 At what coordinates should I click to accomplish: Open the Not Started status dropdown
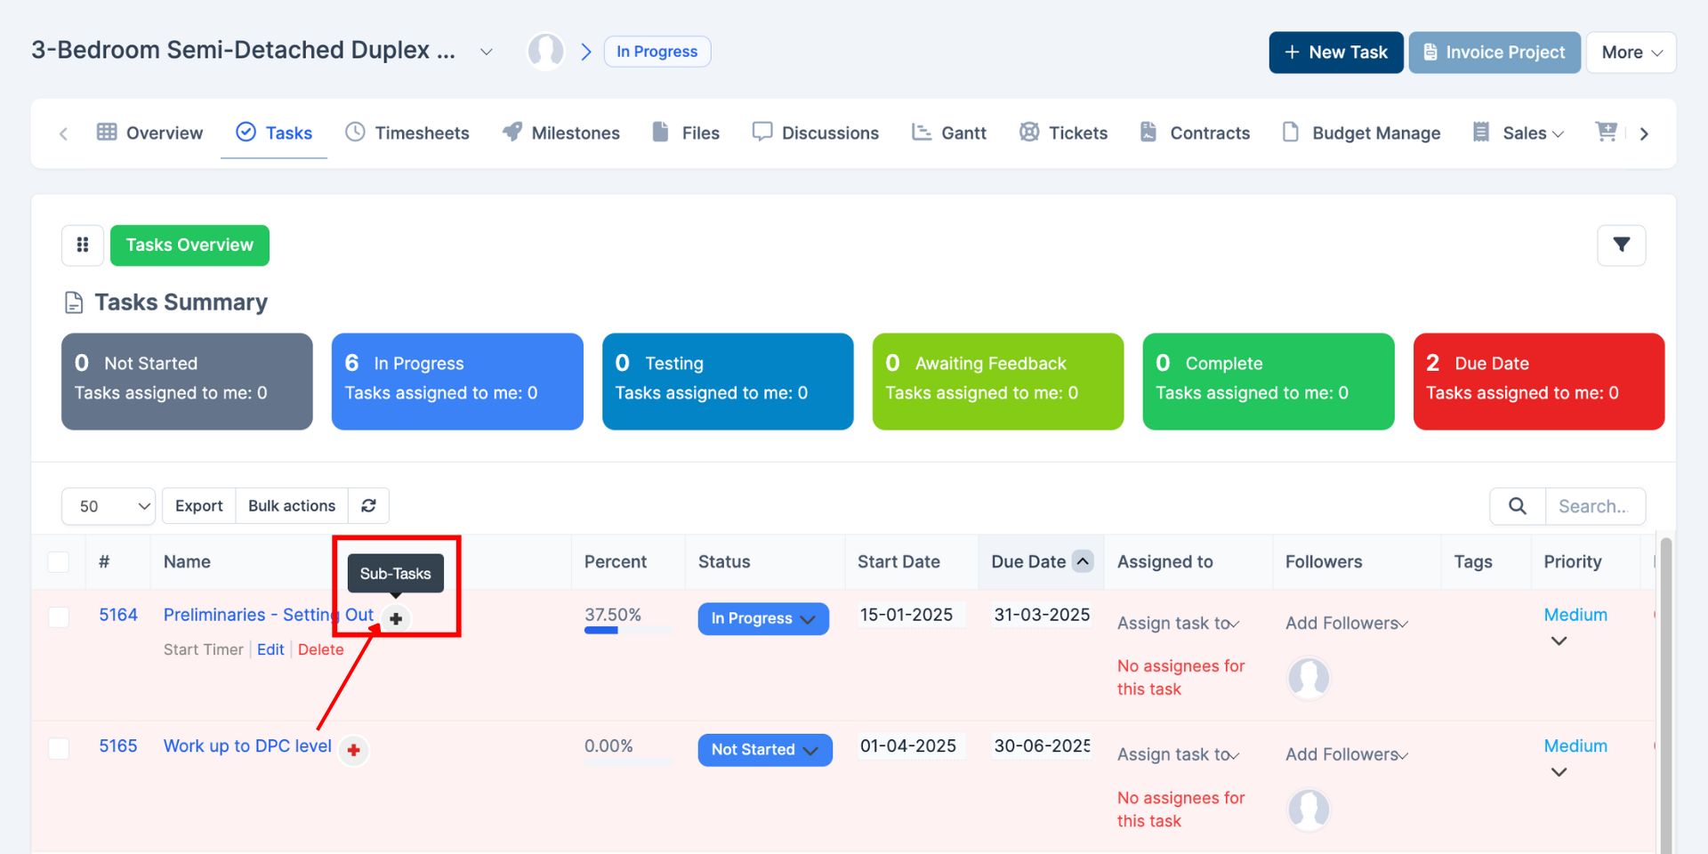pos(764,750)
